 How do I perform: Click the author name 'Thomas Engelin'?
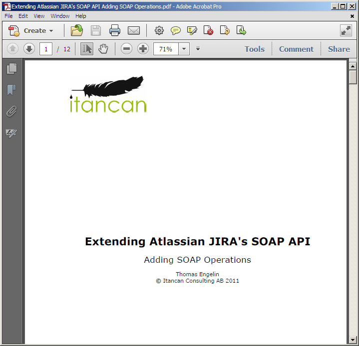[197, 274]
